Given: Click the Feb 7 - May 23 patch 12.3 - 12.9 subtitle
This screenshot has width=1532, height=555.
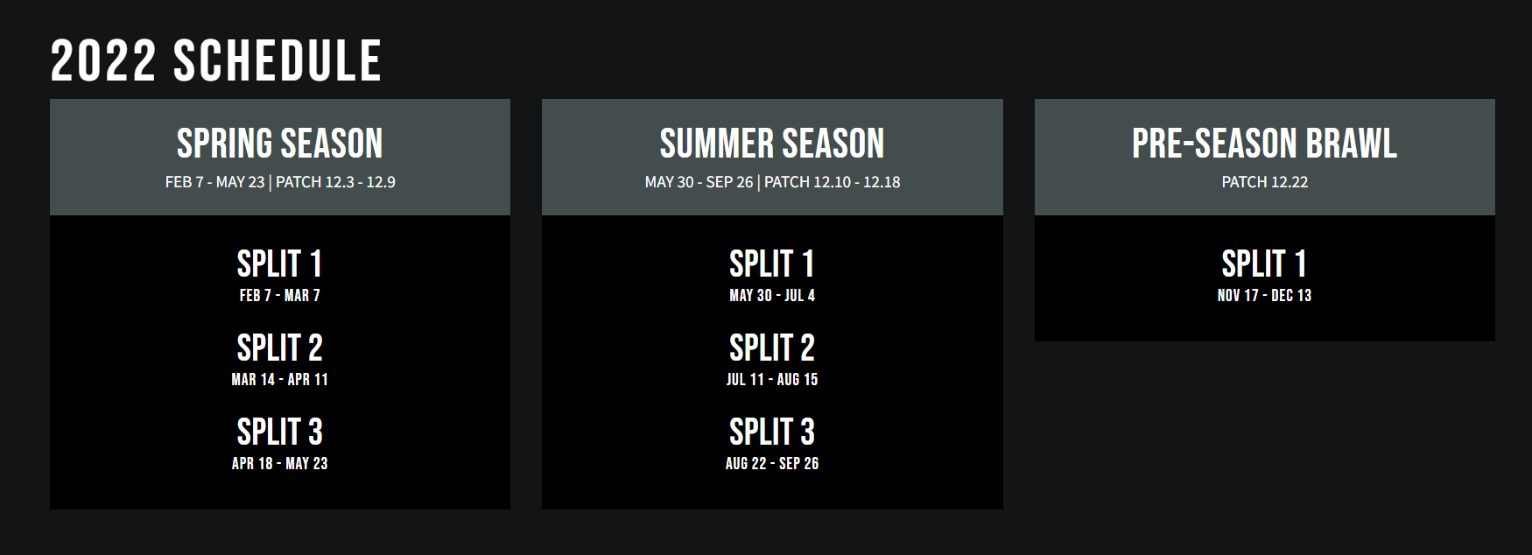Looking at the screenshot, I should [280, 182].
